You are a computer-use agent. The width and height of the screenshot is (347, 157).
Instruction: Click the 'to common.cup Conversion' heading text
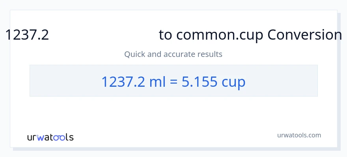click(x=250, y=35)
